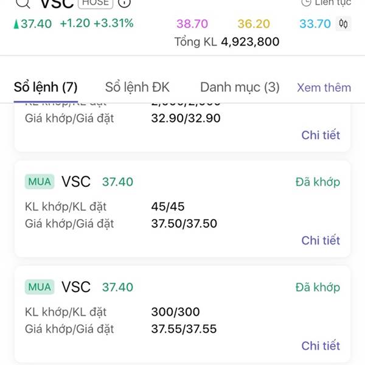The height and width of the screenshot is (365, 365).
Task: Open the candlestick chart icon
Action: [x=343, y=24]
